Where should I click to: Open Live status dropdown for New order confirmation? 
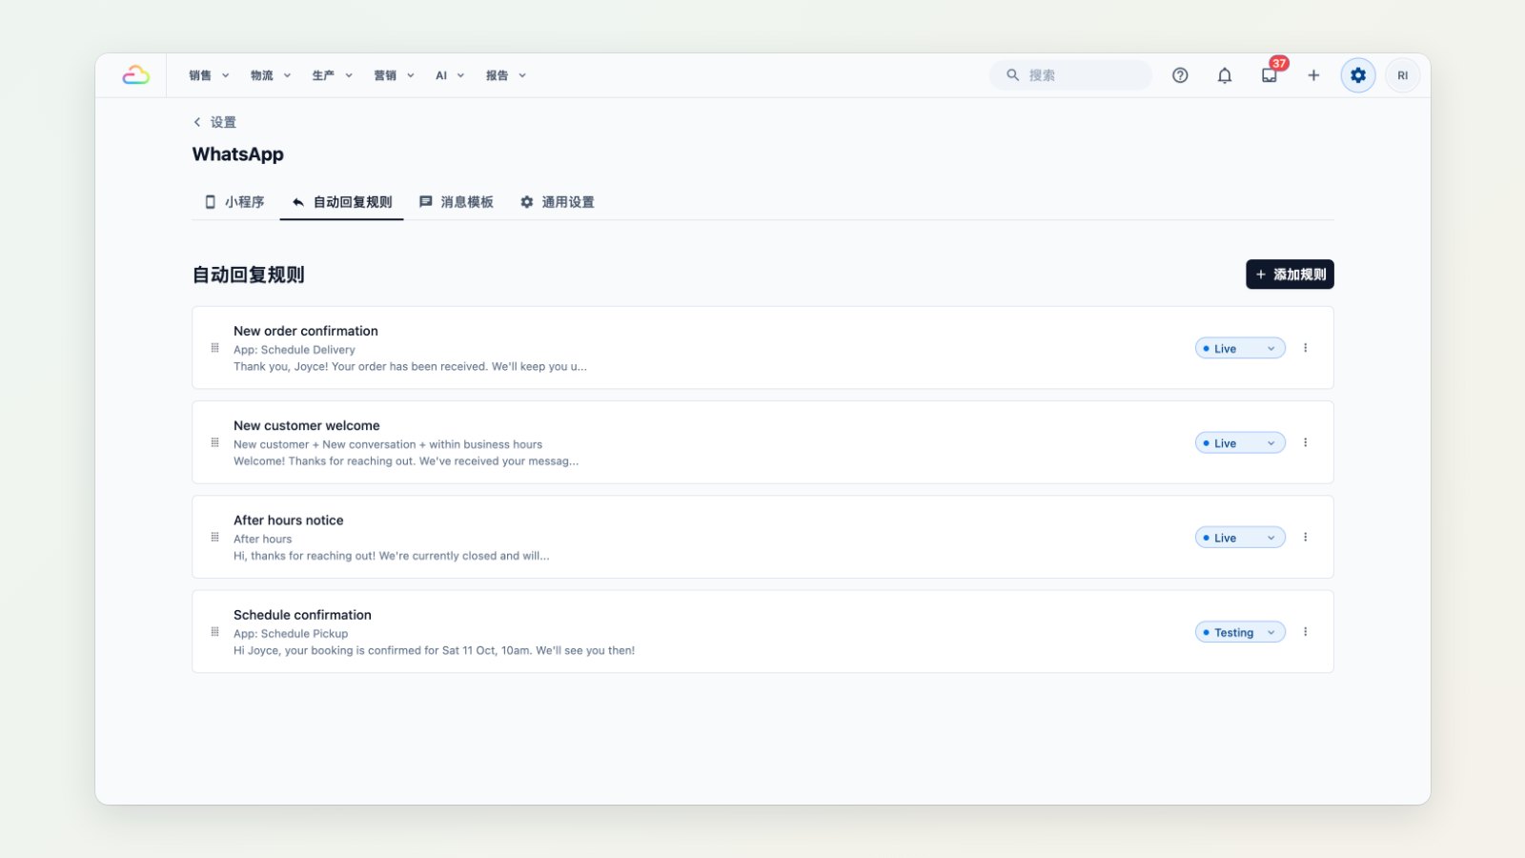click(x=1240, y=348)
